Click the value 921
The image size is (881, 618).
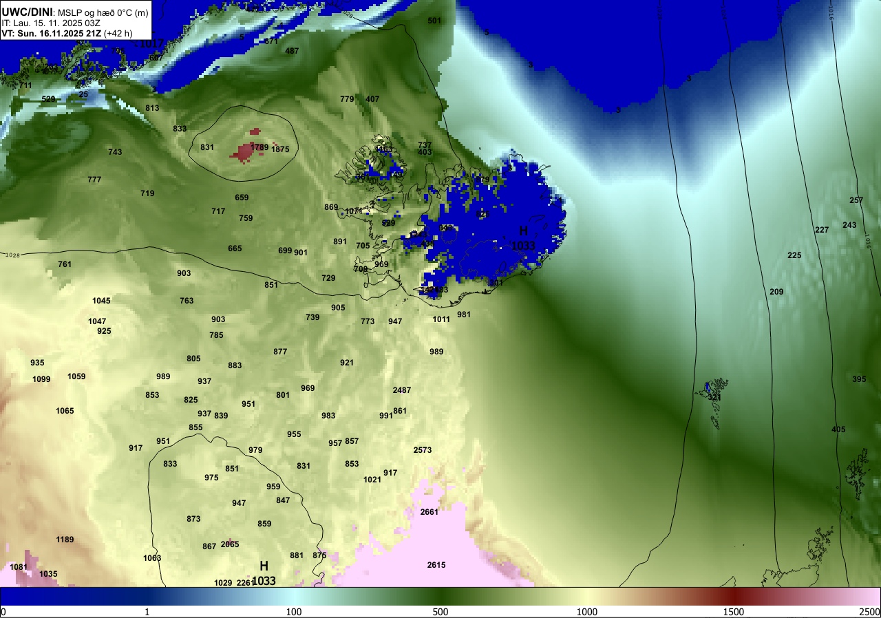coord(347,363)
